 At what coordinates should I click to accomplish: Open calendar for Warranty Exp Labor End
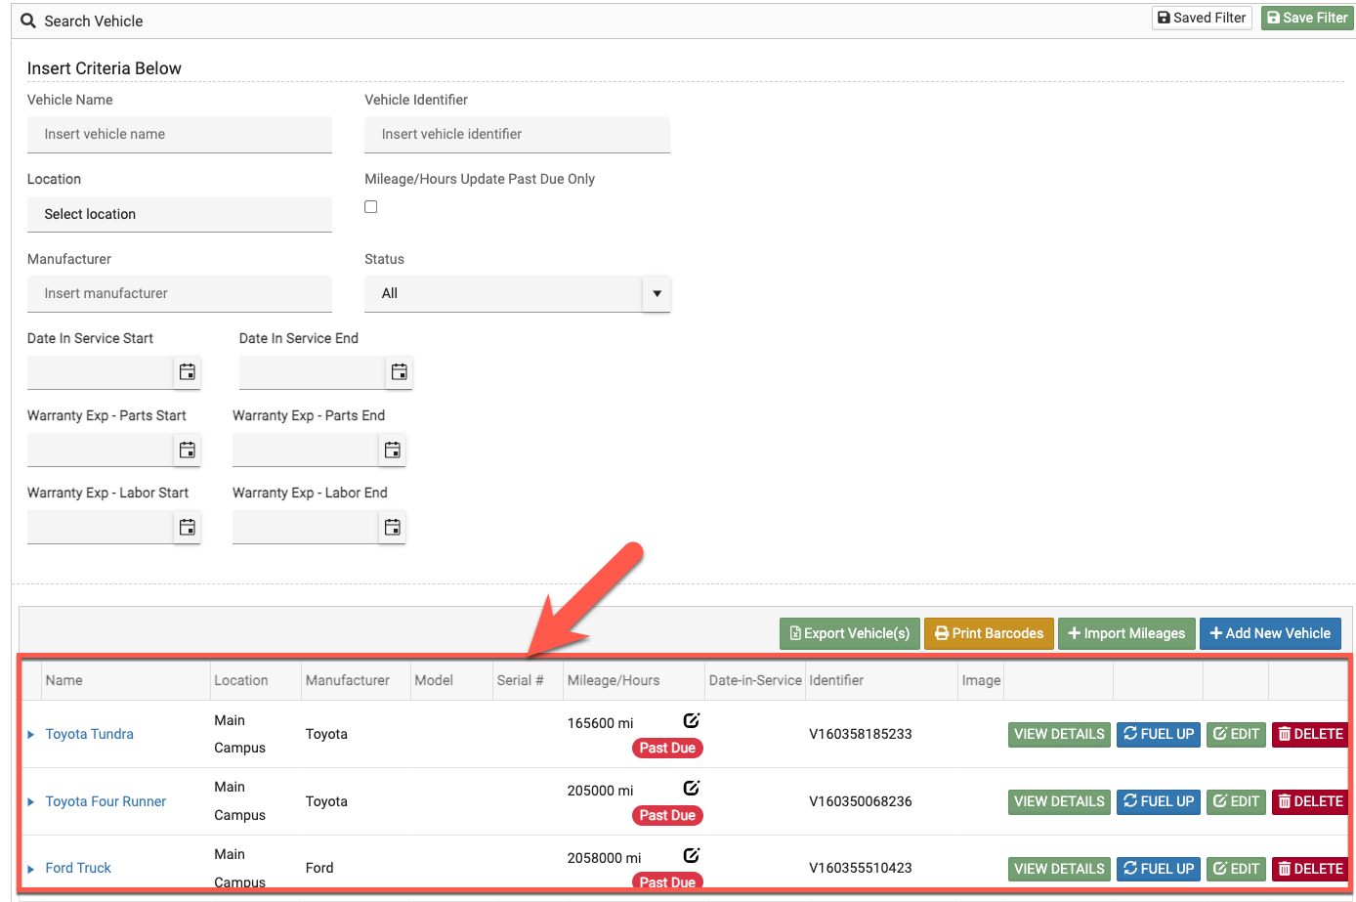[x=392, y=528]
